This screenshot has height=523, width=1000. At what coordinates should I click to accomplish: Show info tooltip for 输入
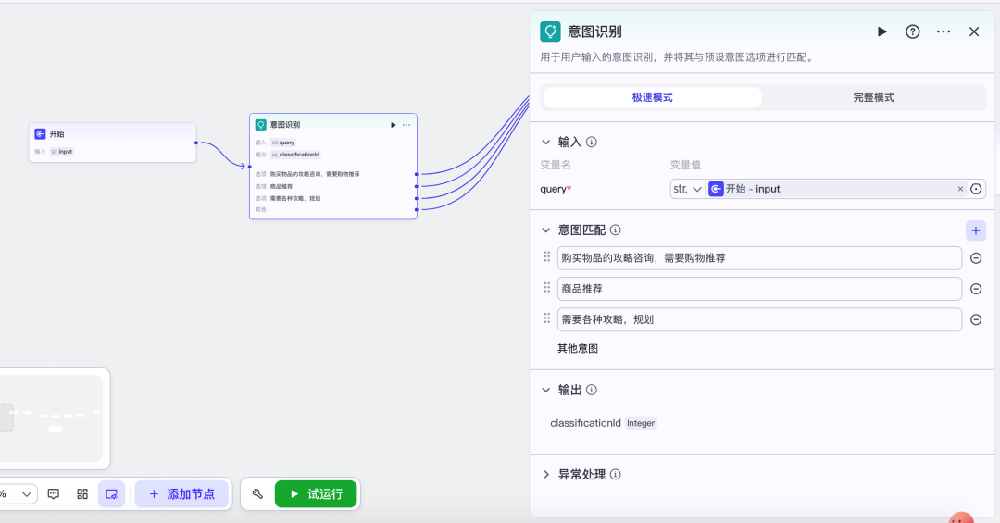pyautogui.click(x=592, y=143)
